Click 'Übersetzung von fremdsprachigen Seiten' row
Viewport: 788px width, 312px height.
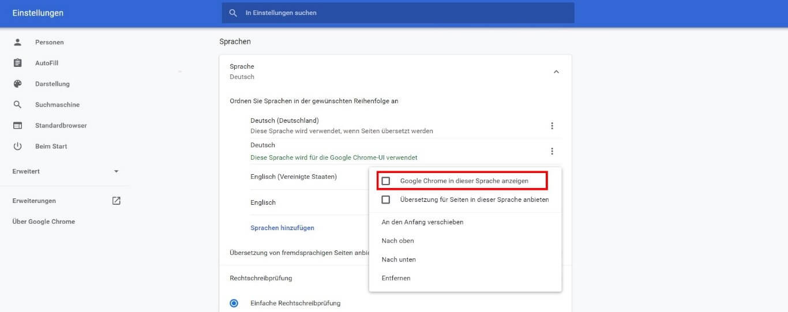299,253
